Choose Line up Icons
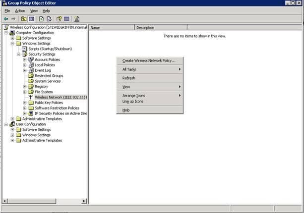Viewport: 304px width, 213px height. (x=150, y=101)
